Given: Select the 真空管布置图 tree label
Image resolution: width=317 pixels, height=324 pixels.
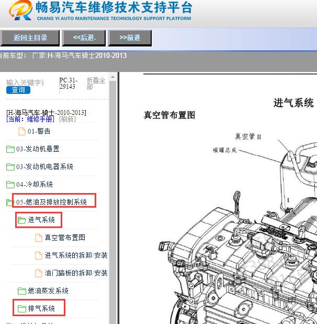Looking at the screenshot, I should [x=65, y=237].
